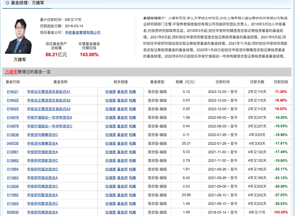This screenshot has height=216, width=295.
Task: Open fund code 005630
Action: click(x=13, y=212)
